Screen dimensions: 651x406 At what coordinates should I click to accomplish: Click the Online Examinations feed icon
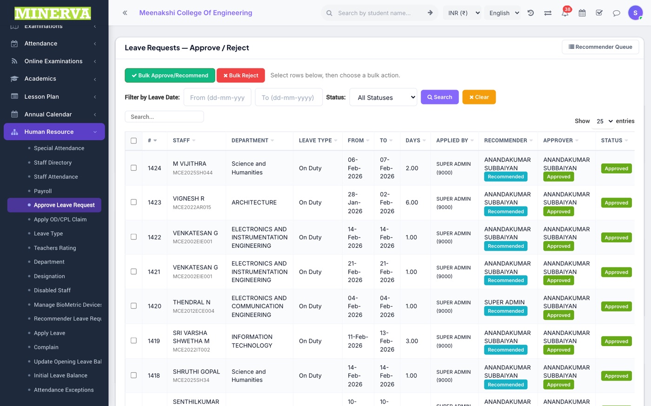click(14, 61)
